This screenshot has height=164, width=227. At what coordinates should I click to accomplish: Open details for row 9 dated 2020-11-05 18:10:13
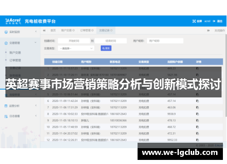(x=197, y=121)
